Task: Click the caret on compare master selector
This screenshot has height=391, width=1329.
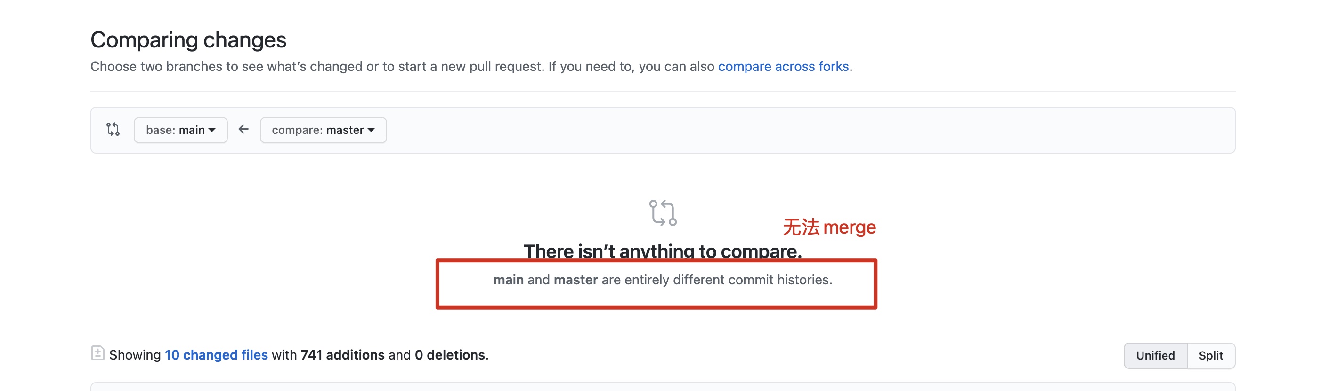Action: tap(372, 130)
